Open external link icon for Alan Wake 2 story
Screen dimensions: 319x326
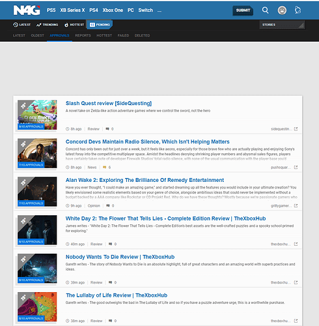click(296, 205)
